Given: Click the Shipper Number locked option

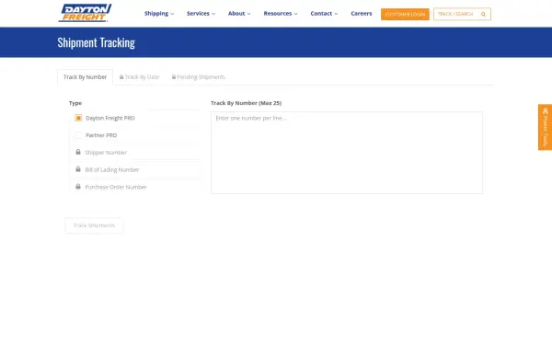Looking at the screenshot, I should pyautogui.click(x=135, y=153).
